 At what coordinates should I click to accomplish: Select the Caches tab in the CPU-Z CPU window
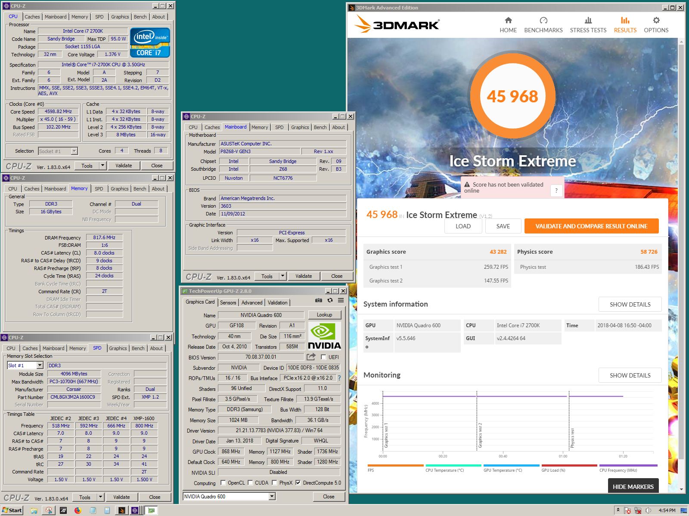(32, 17)
